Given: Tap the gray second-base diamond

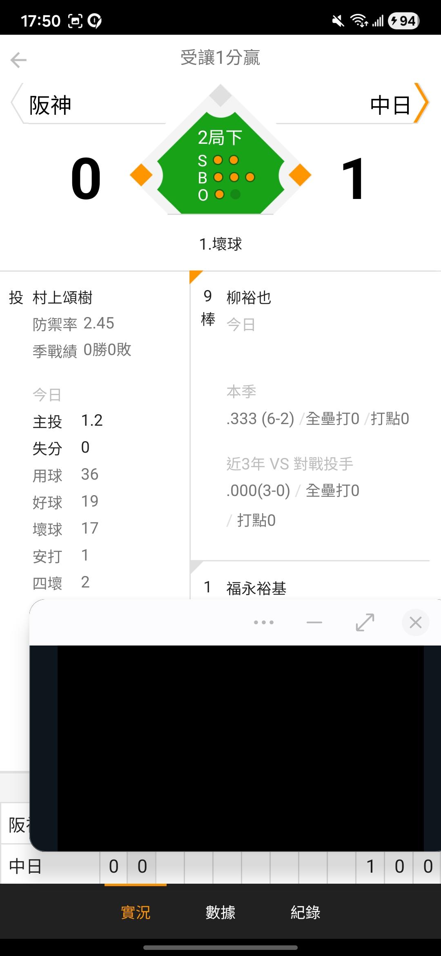Looking at the screenshot, I should pyautogui.click(x=220, y=95).
